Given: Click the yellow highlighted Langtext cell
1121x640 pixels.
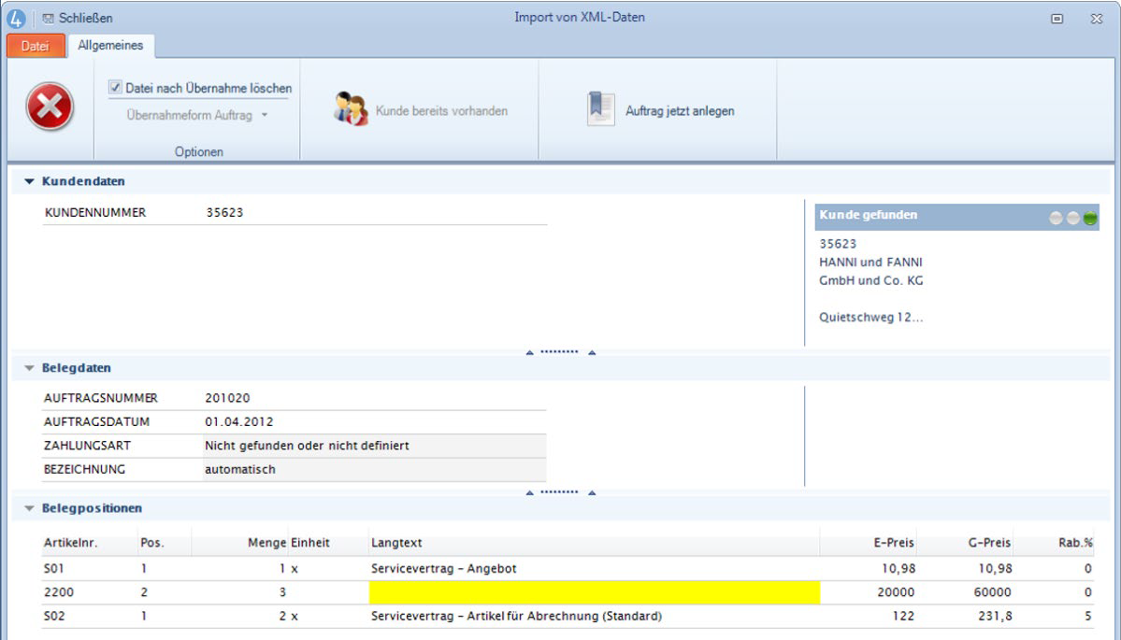Looking at the screenshot, I should click(x=594, y=592).
